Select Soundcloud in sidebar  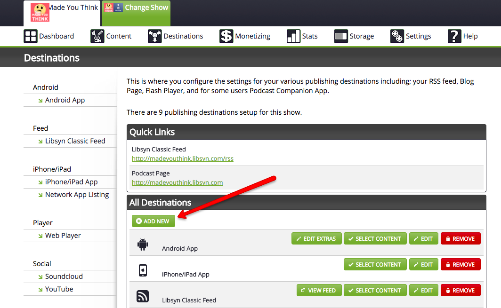[64, 276]
